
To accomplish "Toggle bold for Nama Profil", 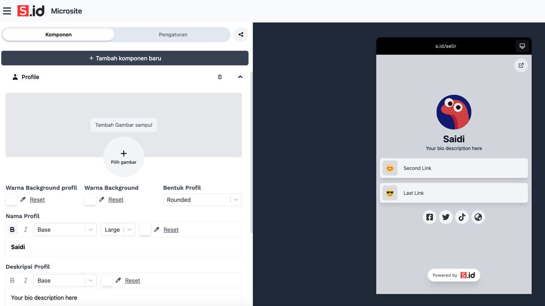I will [x=12, y=230].
